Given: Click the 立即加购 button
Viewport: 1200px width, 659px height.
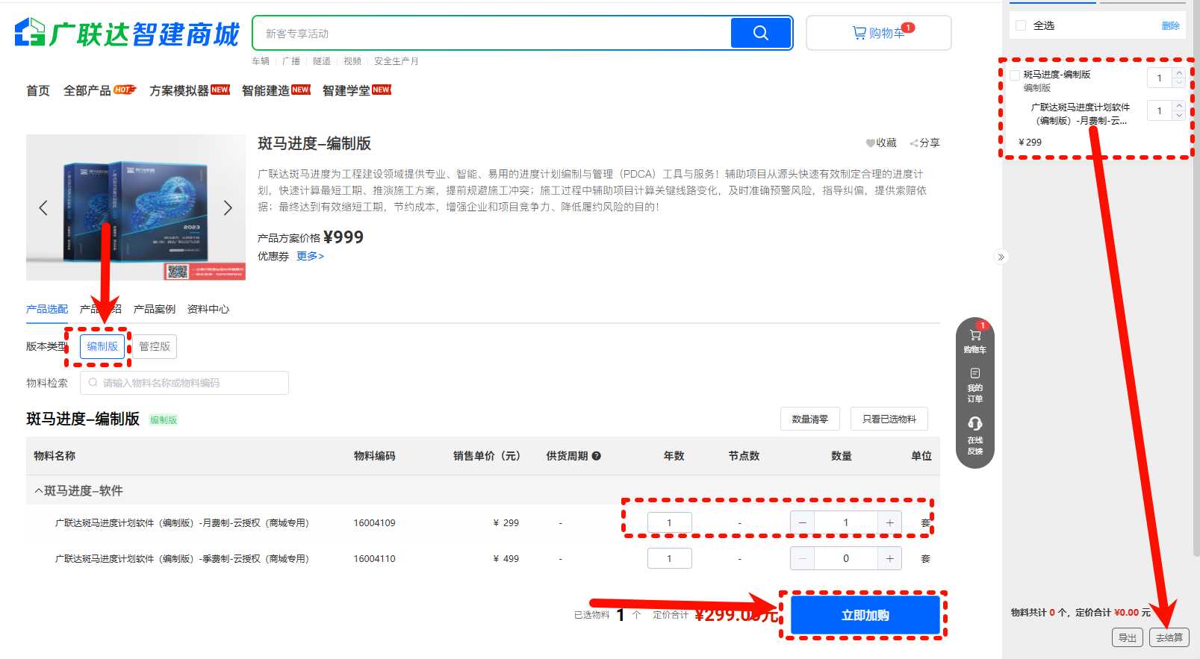Looking at the screenshot, I should (x=865, y=615).
